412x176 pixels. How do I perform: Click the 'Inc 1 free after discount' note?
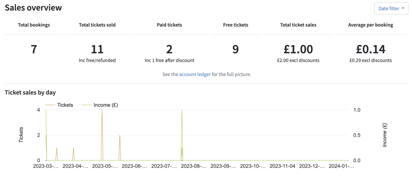tap(169, 60)
